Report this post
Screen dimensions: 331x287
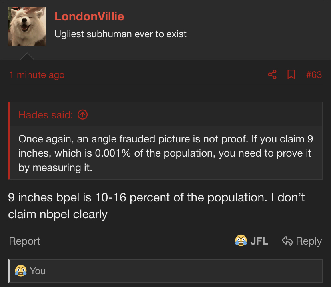point(24,241)
